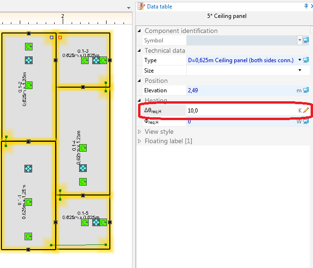Click the monitor icon in the Symbol row
Image resolution: width=313 pixels, height=268 pixels.
(306, 41)
